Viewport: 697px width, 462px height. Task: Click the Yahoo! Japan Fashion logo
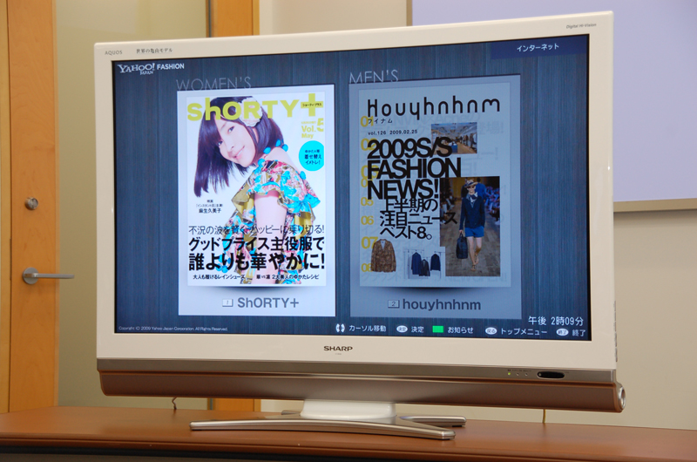pyautogui.click(x=151, y=68)
